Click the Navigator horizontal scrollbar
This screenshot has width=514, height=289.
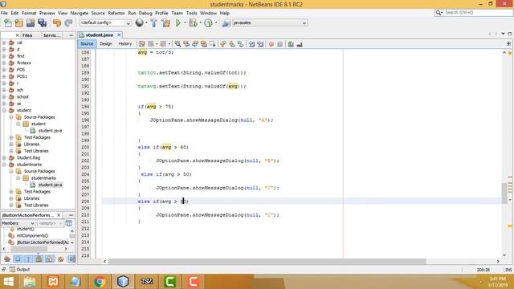tap(29, 249)
